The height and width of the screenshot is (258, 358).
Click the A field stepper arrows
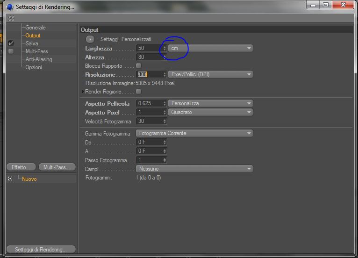(x=165, y=151)
